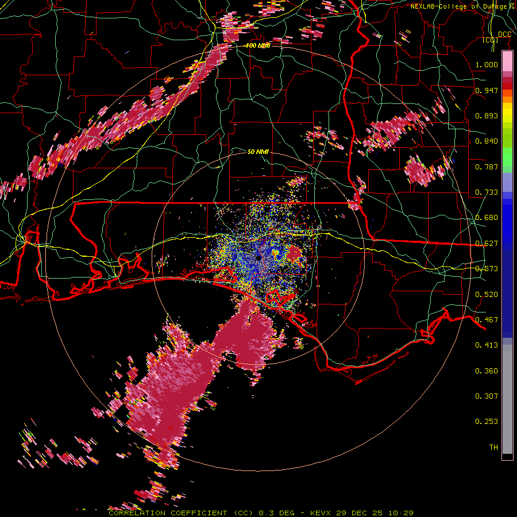Click the 50 NMI range ring label
Viewport: 517px width, 517px height.
pyautogui.click(x=258, y=152)
